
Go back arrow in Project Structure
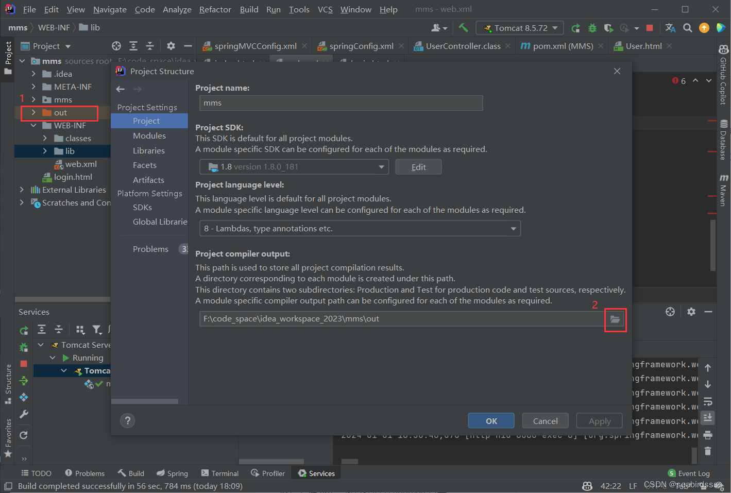pos(121,89)
